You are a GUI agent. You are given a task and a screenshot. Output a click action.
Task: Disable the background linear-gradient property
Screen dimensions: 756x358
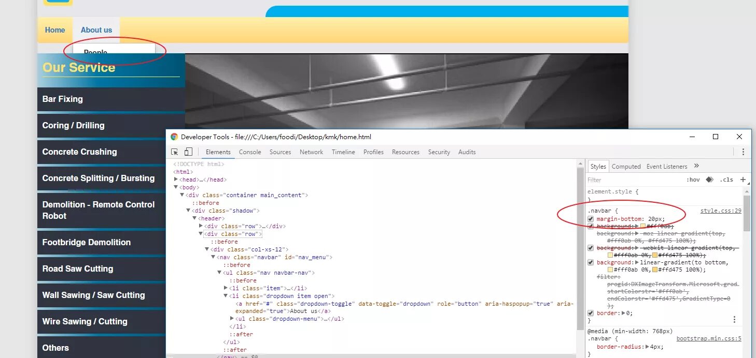[x=590, y=262]
